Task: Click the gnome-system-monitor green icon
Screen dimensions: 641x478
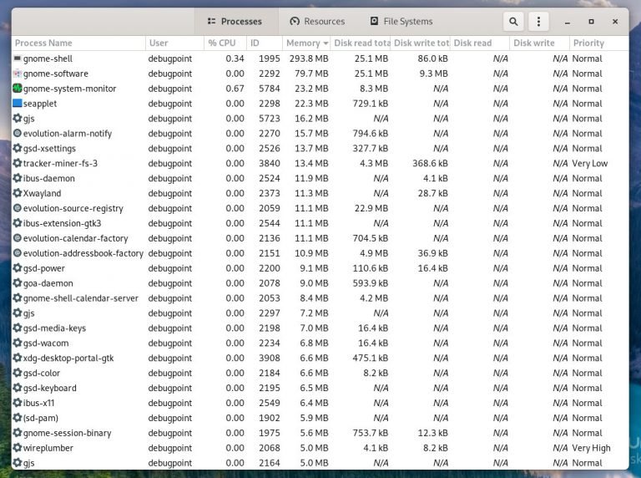Action: click(18, 89)
